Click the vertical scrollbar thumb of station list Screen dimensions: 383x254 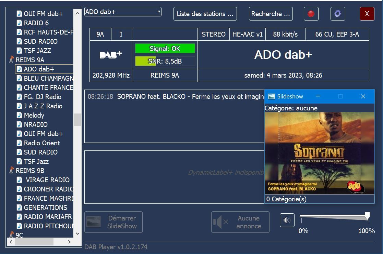(x=77, y=120)
